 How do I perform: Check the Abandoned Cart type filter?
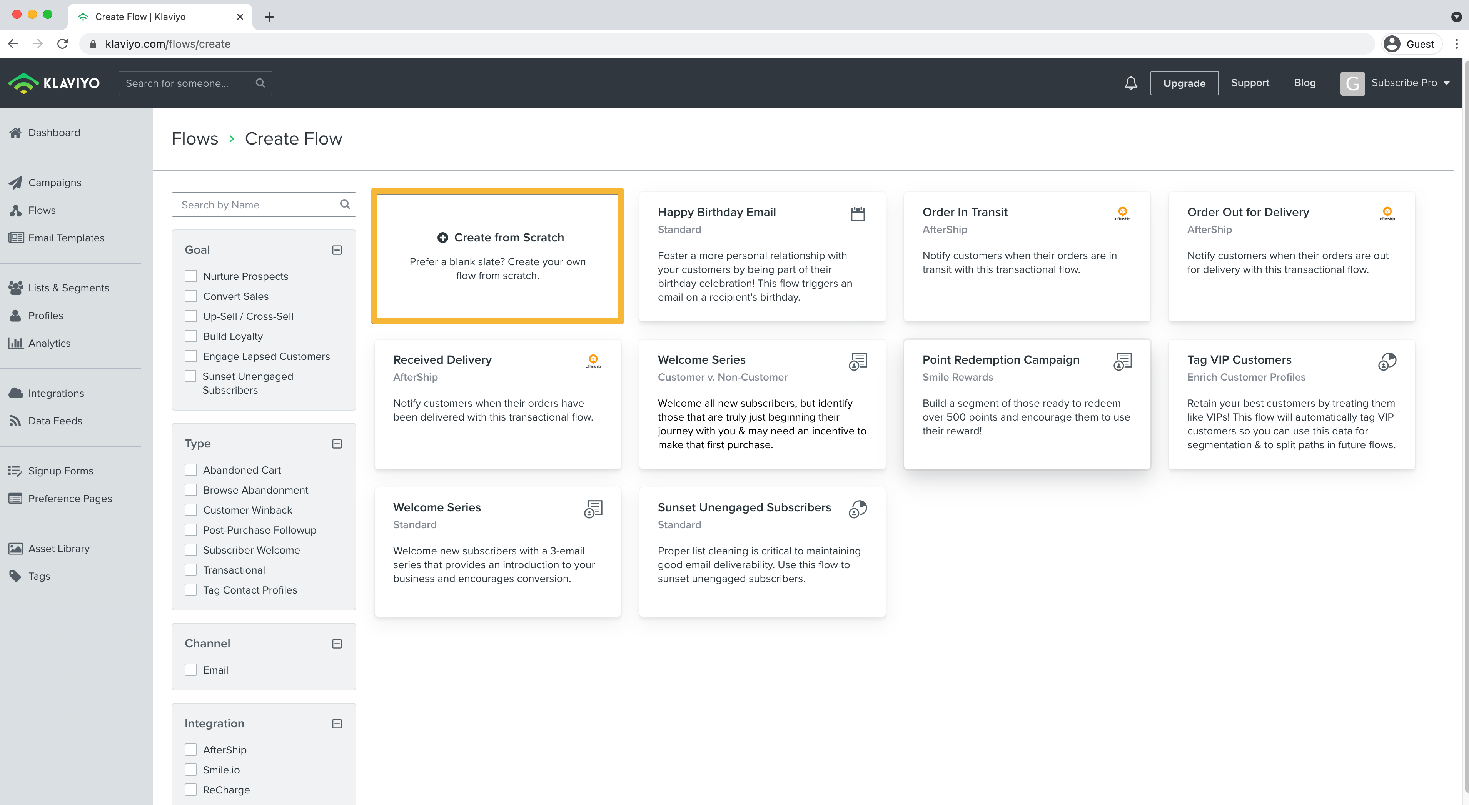(x=191, y=470)
